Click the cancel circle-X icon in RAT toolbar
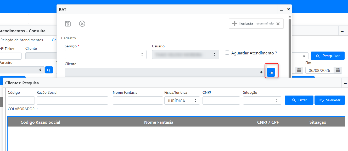 tap(82, 24)
